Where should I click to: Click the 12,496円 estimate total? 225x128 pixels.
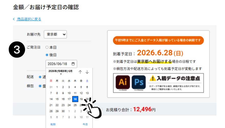[x=144, y=110]
